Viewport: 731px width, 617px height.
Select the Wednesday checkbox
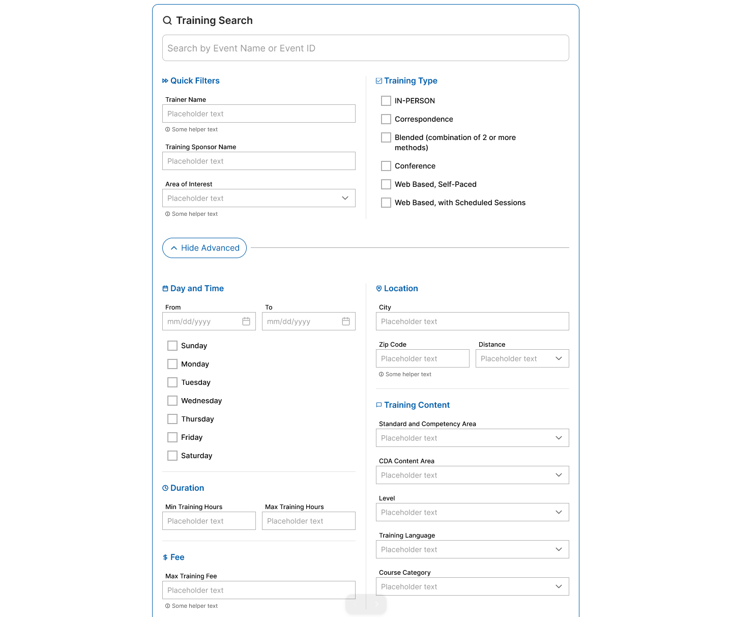click(172, 401)
